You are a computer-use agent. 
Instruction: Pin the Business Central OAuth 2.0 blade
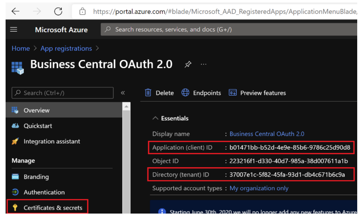tap(188, 64)
